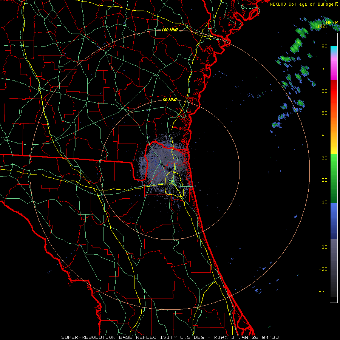Click the 20 value on dBZ scale

point(325,180)
